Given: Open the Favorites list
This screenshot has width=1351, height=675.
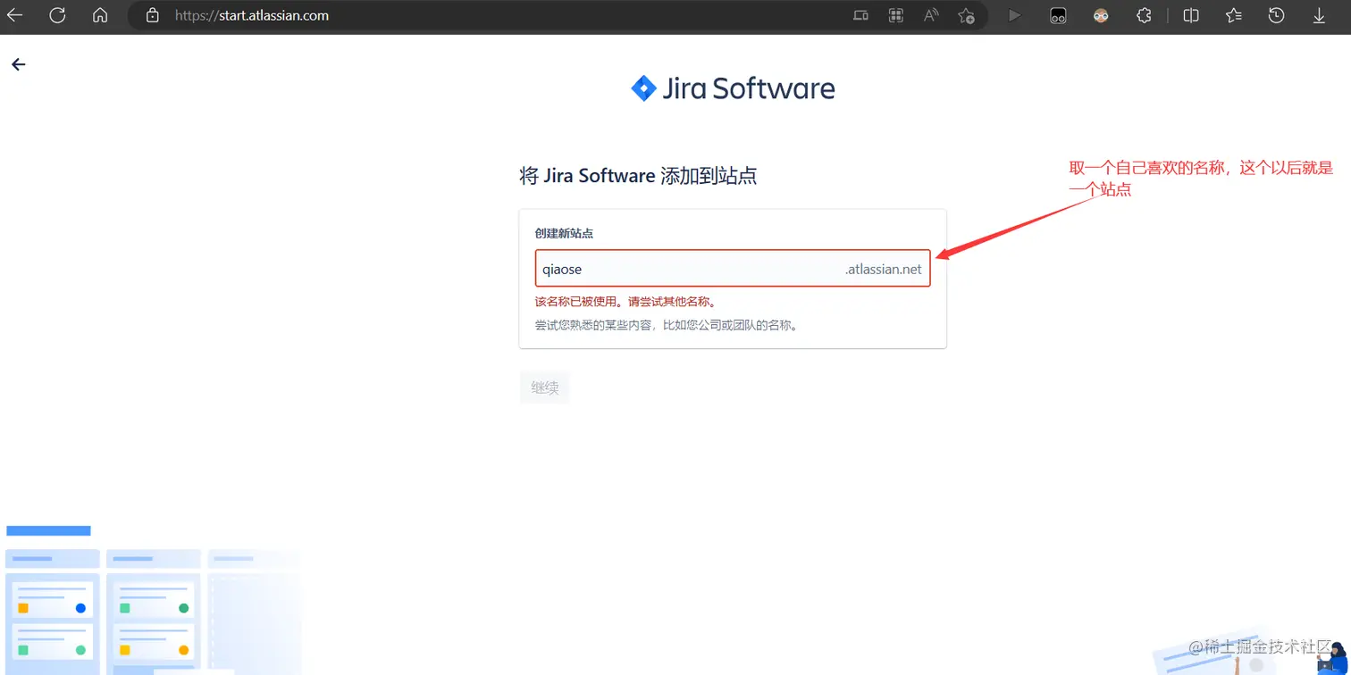Looking at the screenshot, I should coord(1234,15).
